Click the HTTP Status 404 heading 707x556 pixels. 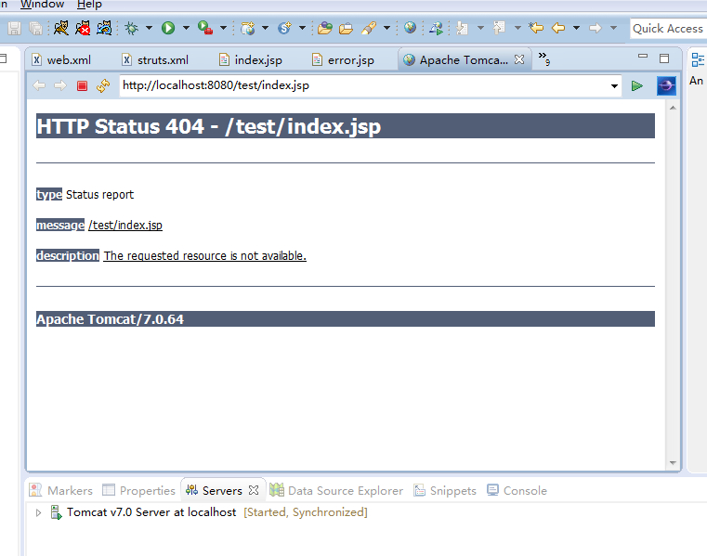tap(209, 126)
